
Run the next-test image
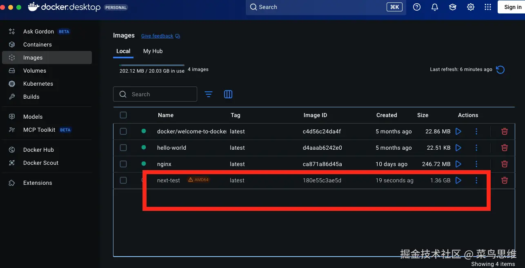point(458,180)
